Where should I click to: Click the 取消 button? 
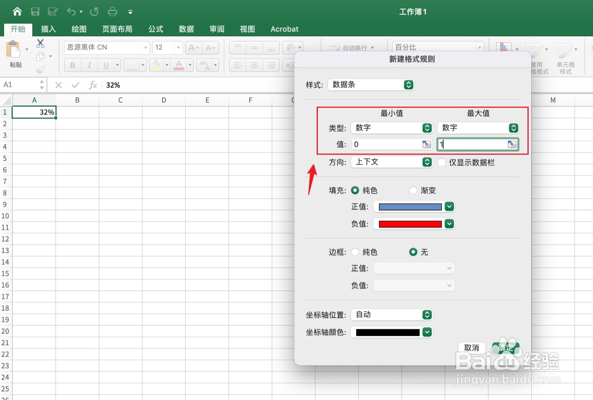coord(471,348)
